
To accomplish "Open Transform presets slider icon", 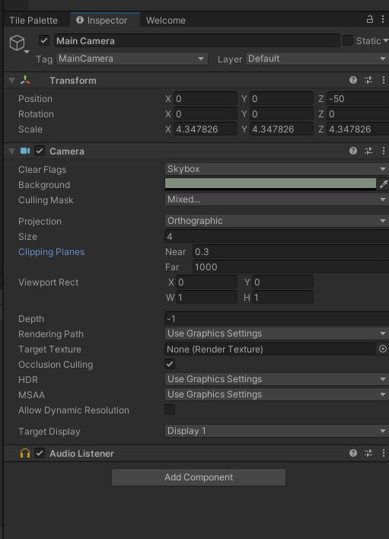I will click(368, 80).
